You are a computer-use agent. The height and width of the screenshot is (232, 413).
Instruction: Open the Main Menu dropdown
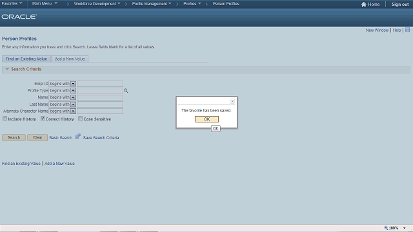pyautogui.click(x=45, y=4)
